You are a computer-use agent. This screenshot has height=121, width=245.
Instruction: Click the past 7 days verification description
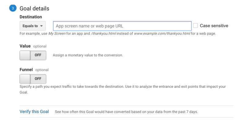point(126,112)
